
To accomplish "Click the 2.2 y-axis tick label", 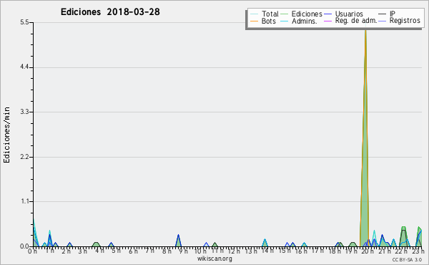I will 24,157.
